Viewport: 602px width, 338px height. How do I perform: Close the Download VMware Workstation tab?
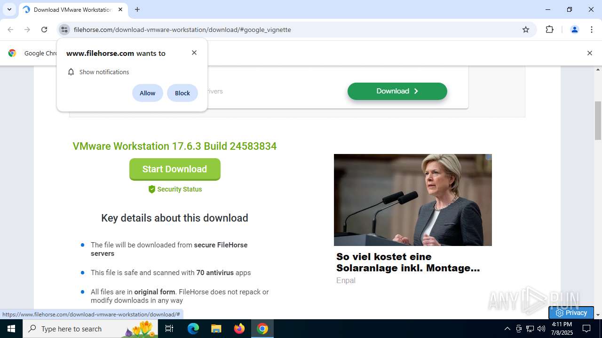[x=120, y=9]
